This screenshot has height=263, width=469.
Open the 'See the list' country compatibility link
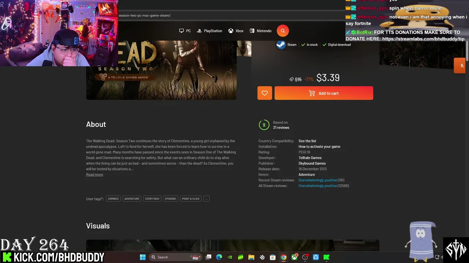(x=307, y=141)
